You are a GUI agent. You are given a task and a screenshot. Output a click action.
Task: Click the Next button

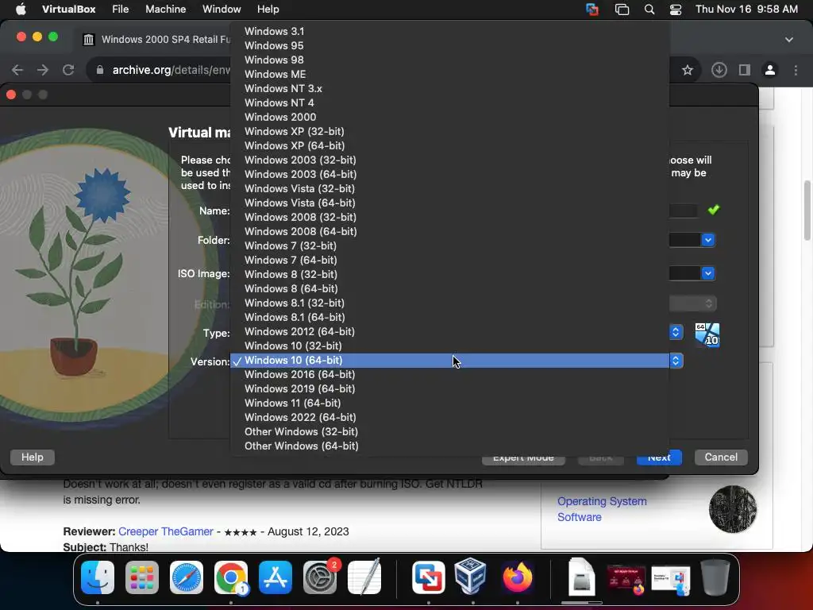click(659, 458)
